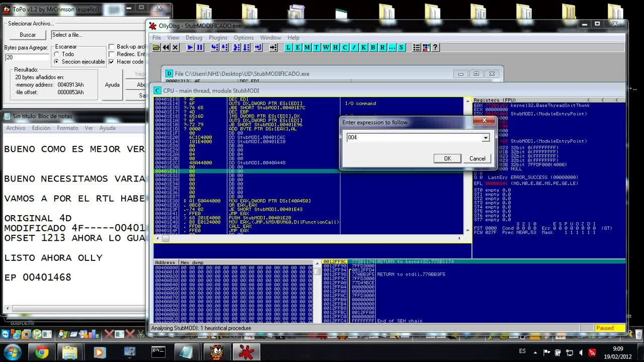Click the Restart program rewind icon in OllyDbg
Screen dimensions: 644x362
pos(166,47)
